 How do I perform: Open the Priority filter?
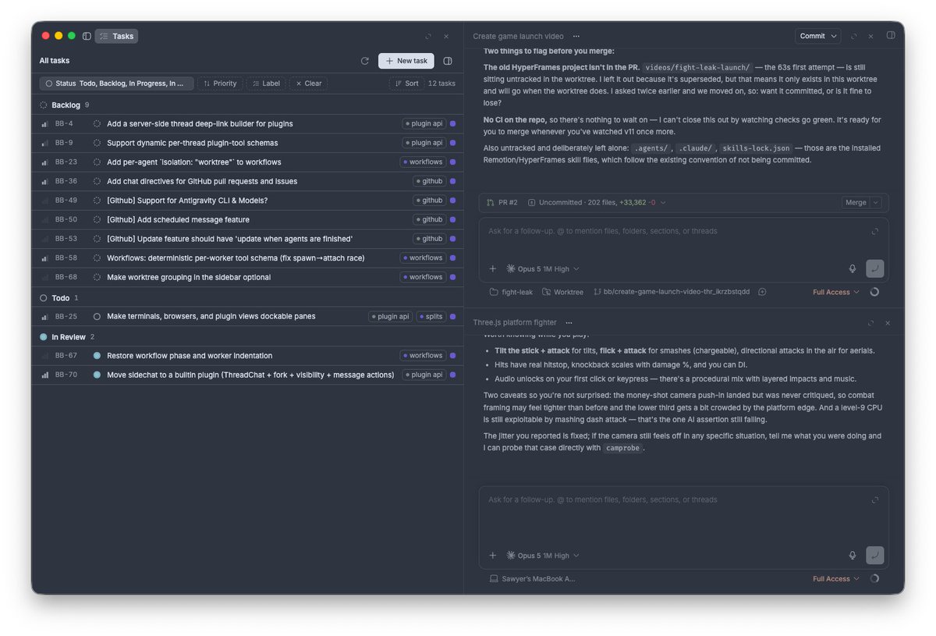(x=220, y=83)
